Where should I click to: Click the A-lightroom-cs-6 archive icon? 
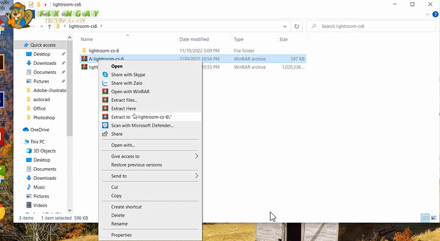84,58
